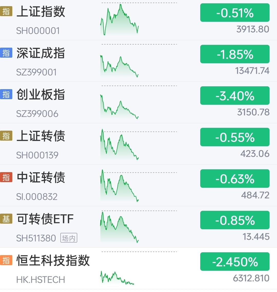Click the orange 指 badge beside 恒生科技指数
This screenshot has height=292, width=277.
(6, 260)
